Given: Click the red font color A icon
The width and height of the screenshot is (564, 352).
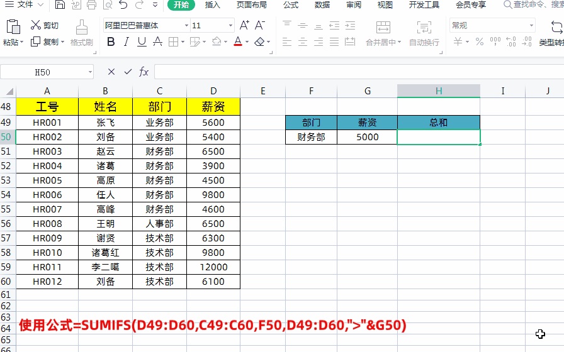Looking at the screenshot, I should [x=238, y=42].
